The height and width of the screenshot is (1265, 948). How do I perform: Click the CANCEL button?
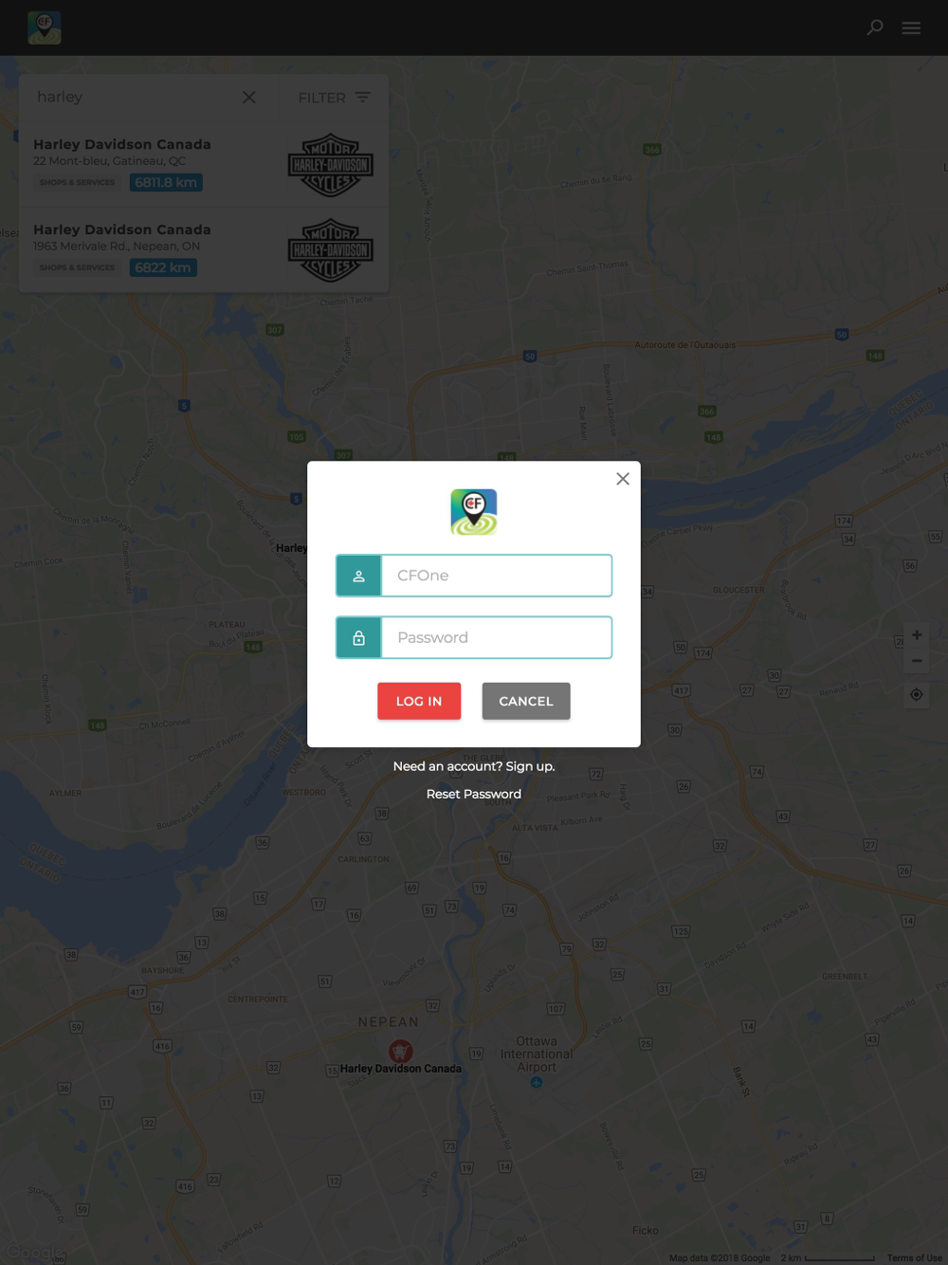[526, 701]
